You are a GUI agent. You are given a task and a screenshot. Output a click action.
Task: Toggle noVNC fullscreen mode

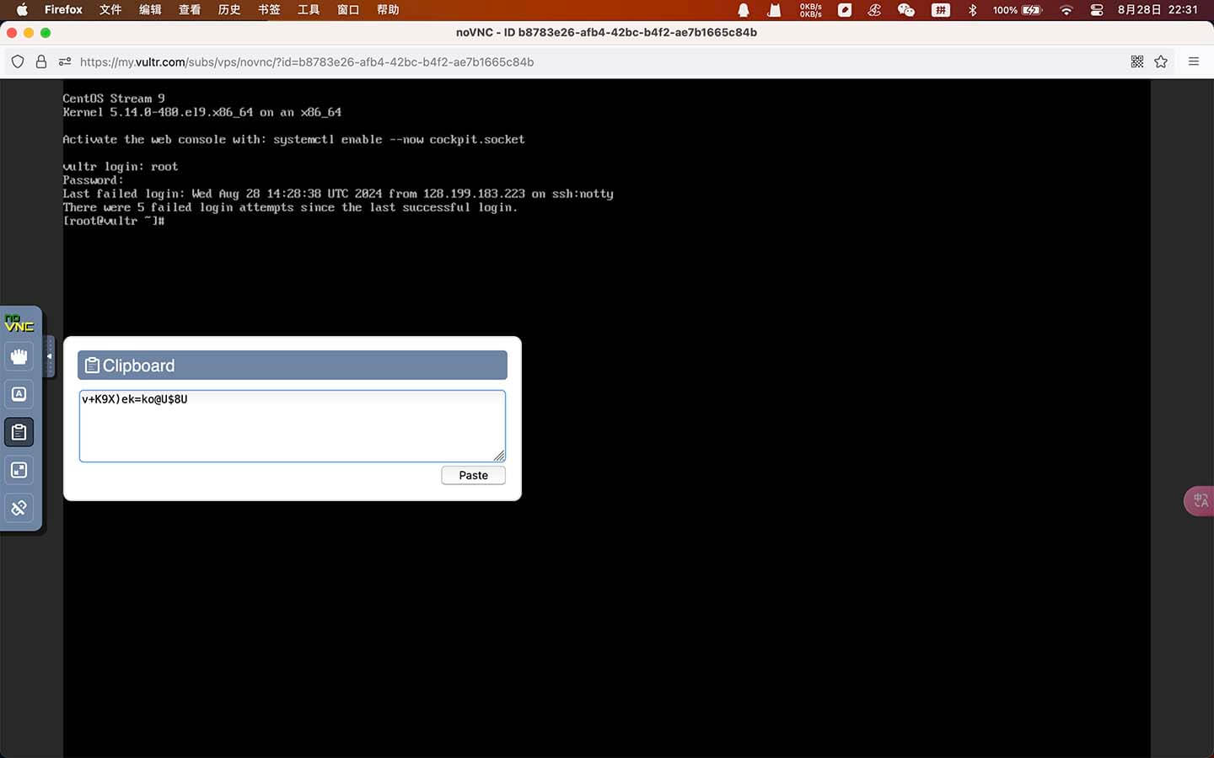(19, 470)
